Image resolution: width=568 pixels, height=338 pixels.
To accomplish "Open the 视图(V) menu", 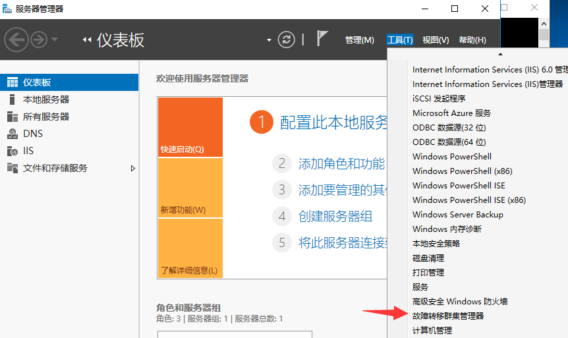I will point(436,40).
